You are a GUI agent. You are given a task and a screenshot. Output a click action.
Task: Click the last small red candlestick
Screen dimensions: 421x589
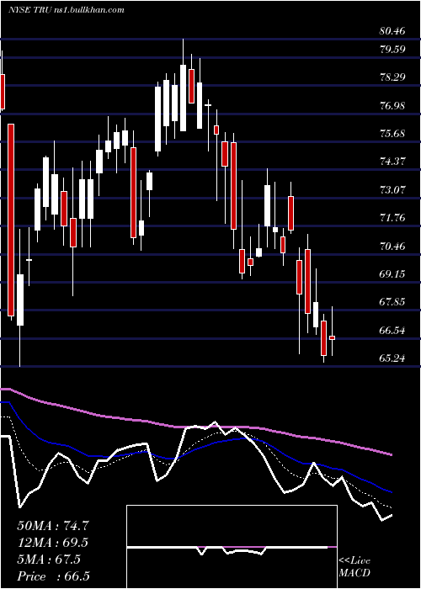[333, 337]
